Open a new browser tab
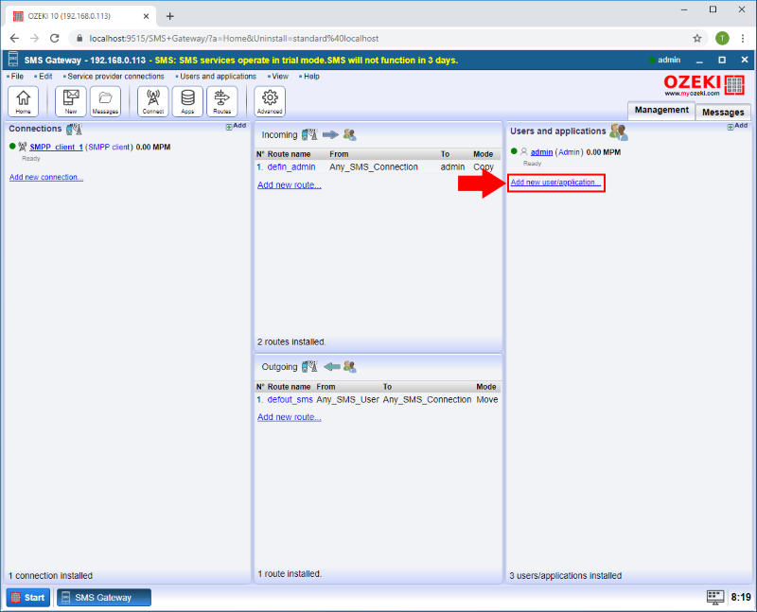757x612 pixels. click(170, 16)
